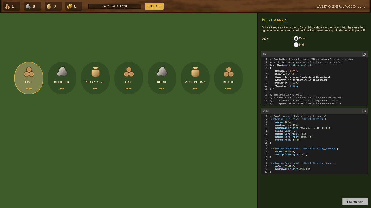Mine the Rock node
This screenshot has width=371, height=208.
point(162,78)
